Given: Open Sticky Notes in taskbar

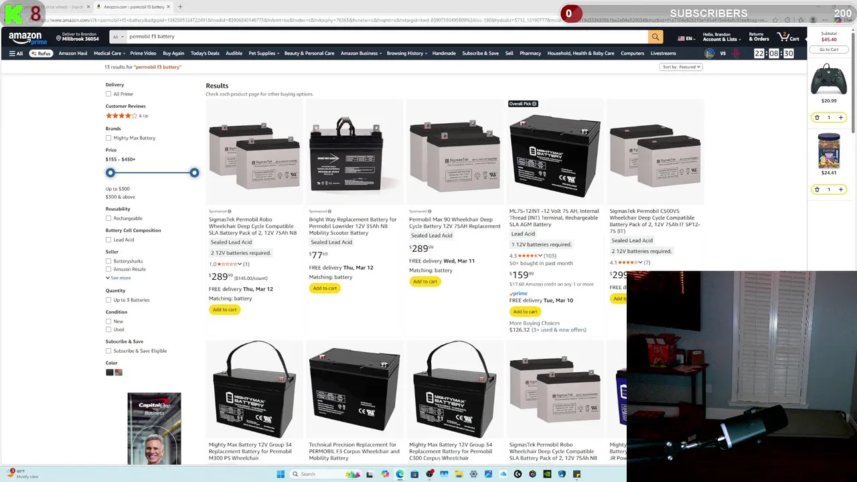Looking at the screenshot, I should click(x=576, y=474).
